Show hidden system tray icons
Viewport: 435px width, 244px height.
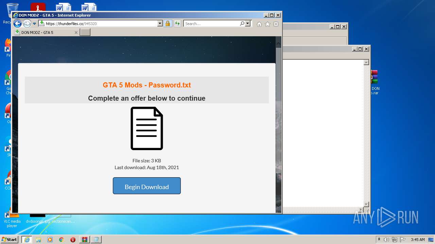pyautogui.click(x=379, y=240)
